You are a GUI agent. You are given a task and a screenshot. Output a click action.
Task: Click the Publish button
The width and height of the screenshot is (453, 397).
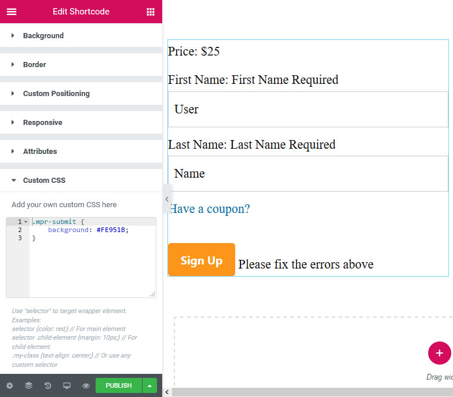tap(118, 385)
